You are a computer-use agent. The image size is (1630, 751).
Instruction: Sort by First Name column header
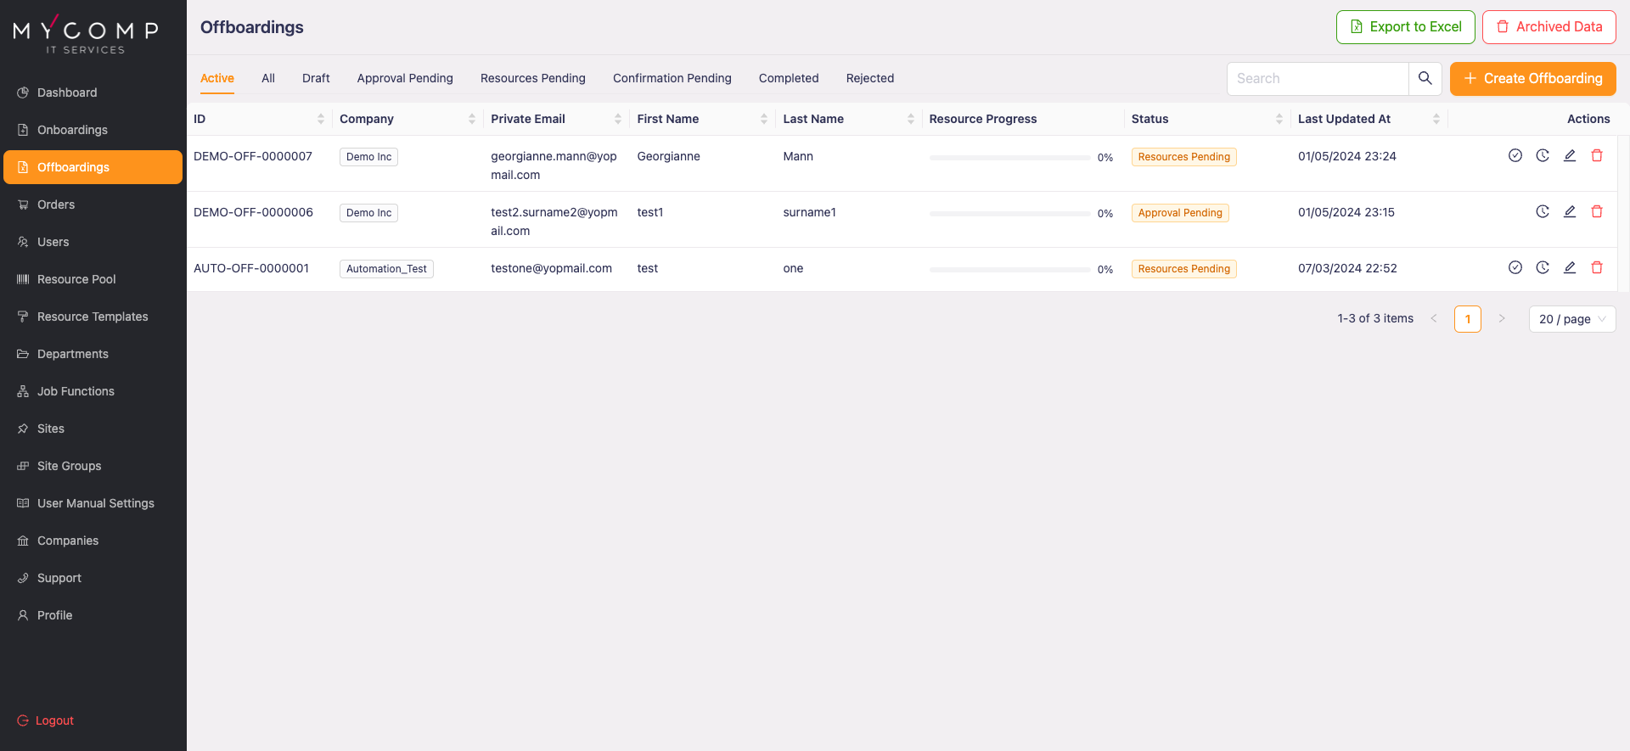(763, 119)
